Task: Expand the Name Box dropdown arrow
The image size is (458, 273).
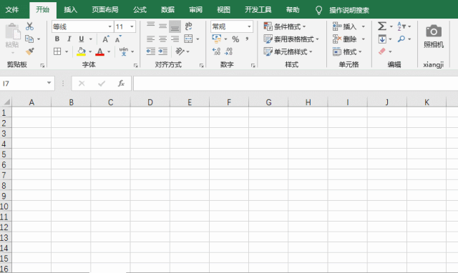Action: coord(49,83)
